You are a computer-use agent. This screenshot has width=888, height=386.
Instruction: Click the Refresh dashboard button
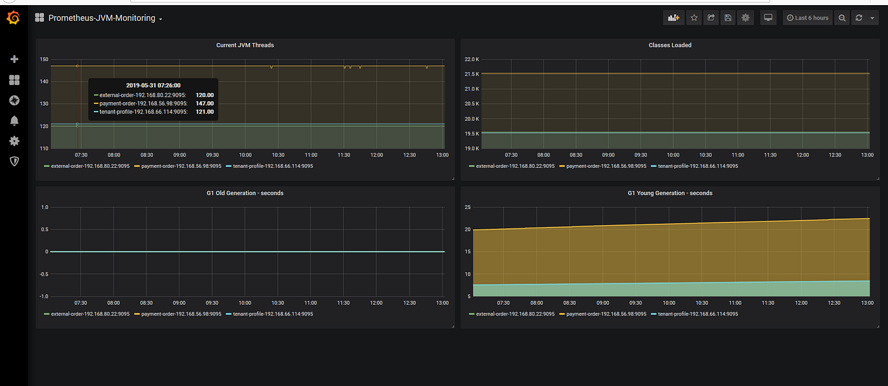[x=858, y=17]
